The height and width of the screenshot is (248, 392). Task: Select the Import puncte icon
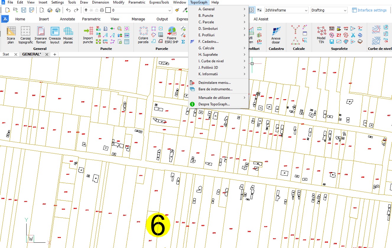pos(88,35)
